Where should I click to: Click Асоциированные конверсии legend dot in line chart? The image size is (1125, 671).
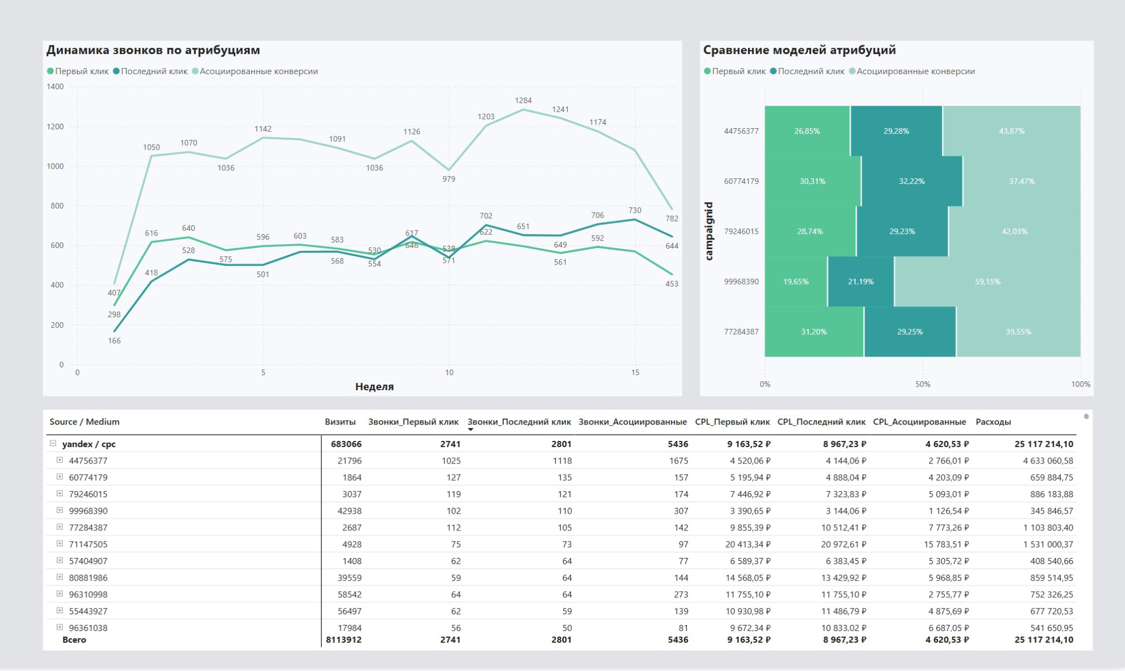coord(195,71)
